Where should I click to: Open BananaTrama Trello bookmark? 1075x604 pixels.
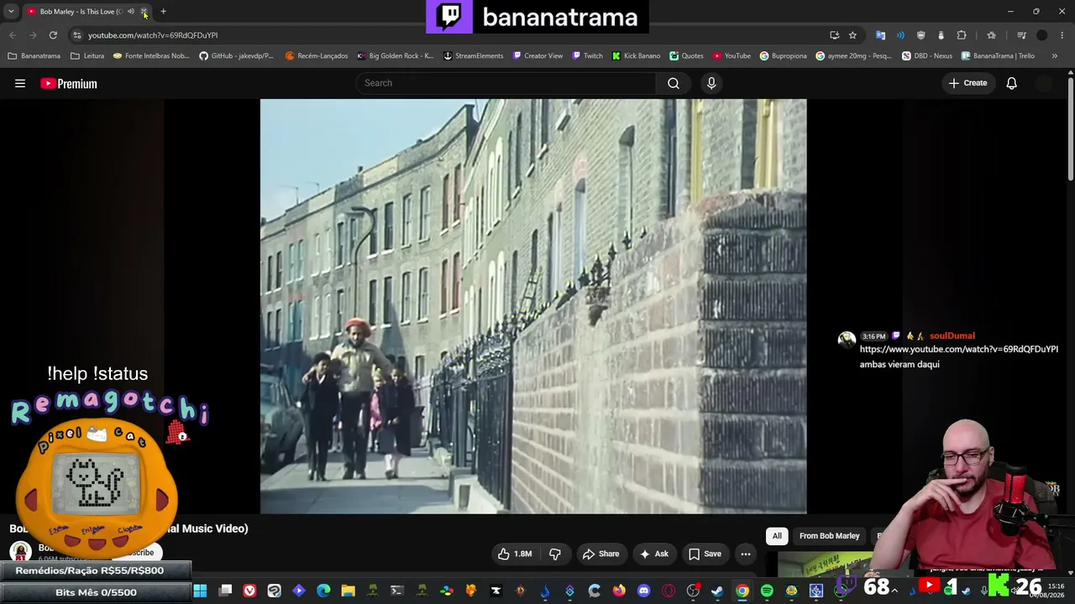pos(998,56)
